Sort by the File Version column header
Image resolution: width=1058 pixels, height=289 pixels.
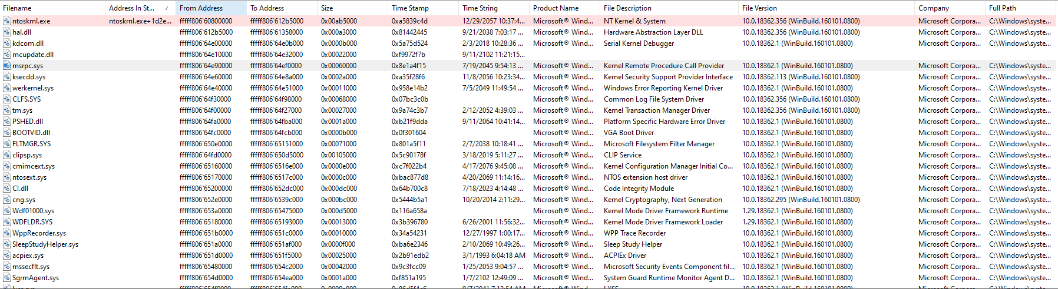[x=827, y=8]
